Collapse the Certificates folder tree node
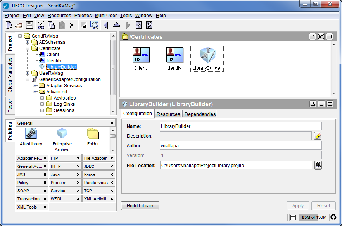 pyautogui.click(x=28, y=48)
